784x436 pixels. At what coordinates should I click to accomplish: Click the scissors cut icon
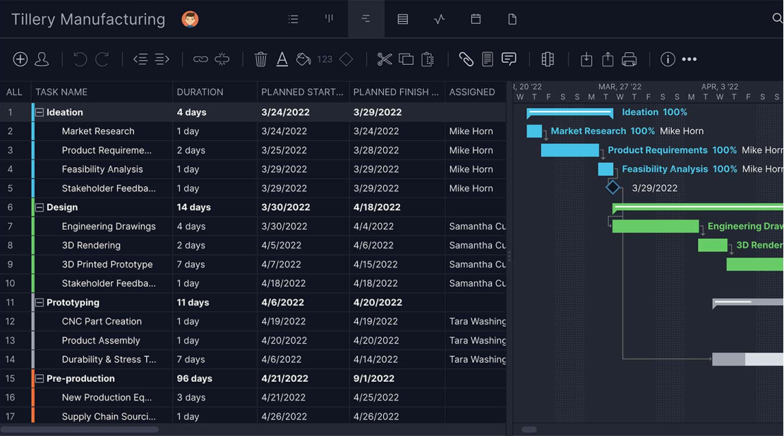384,59
